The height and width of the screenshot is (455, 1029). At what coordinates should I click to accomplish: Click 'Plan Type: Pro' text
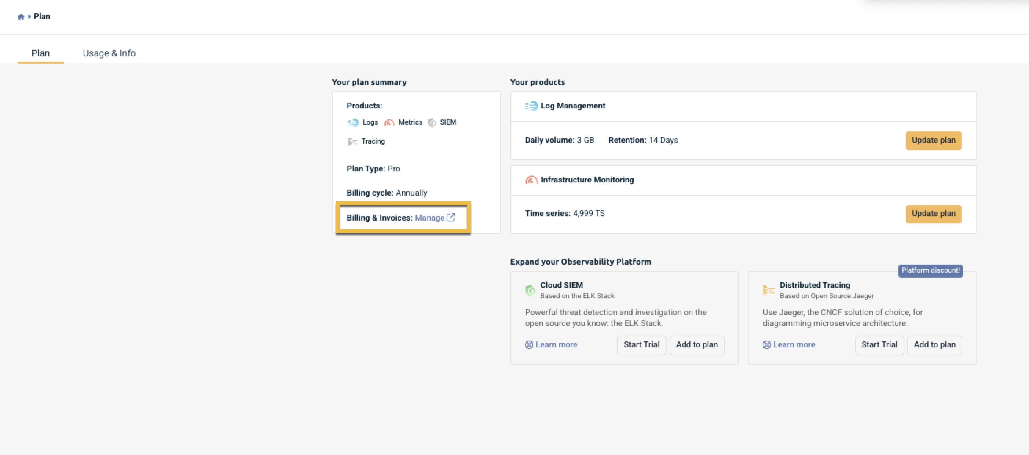(373, 169)
